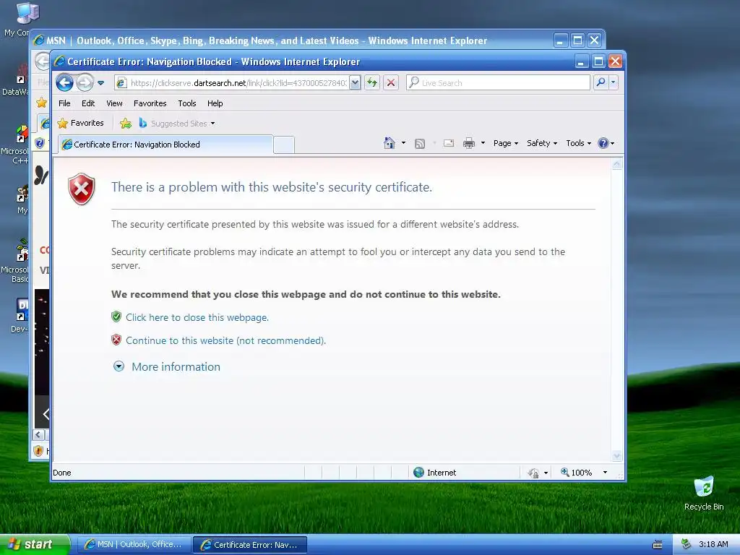Select the Certificate Error tab

(x=165, y=145)
